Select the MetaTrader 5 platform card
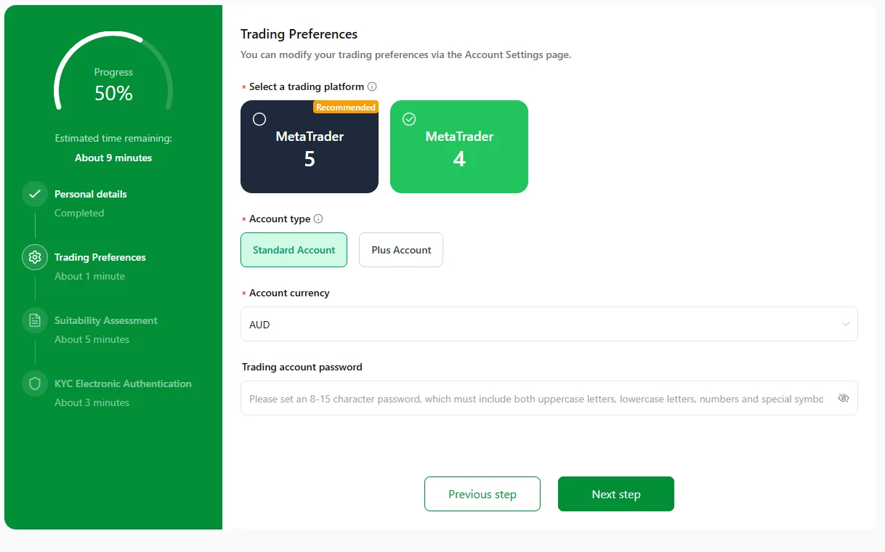The image size is (885, 552). click(310, 147)
